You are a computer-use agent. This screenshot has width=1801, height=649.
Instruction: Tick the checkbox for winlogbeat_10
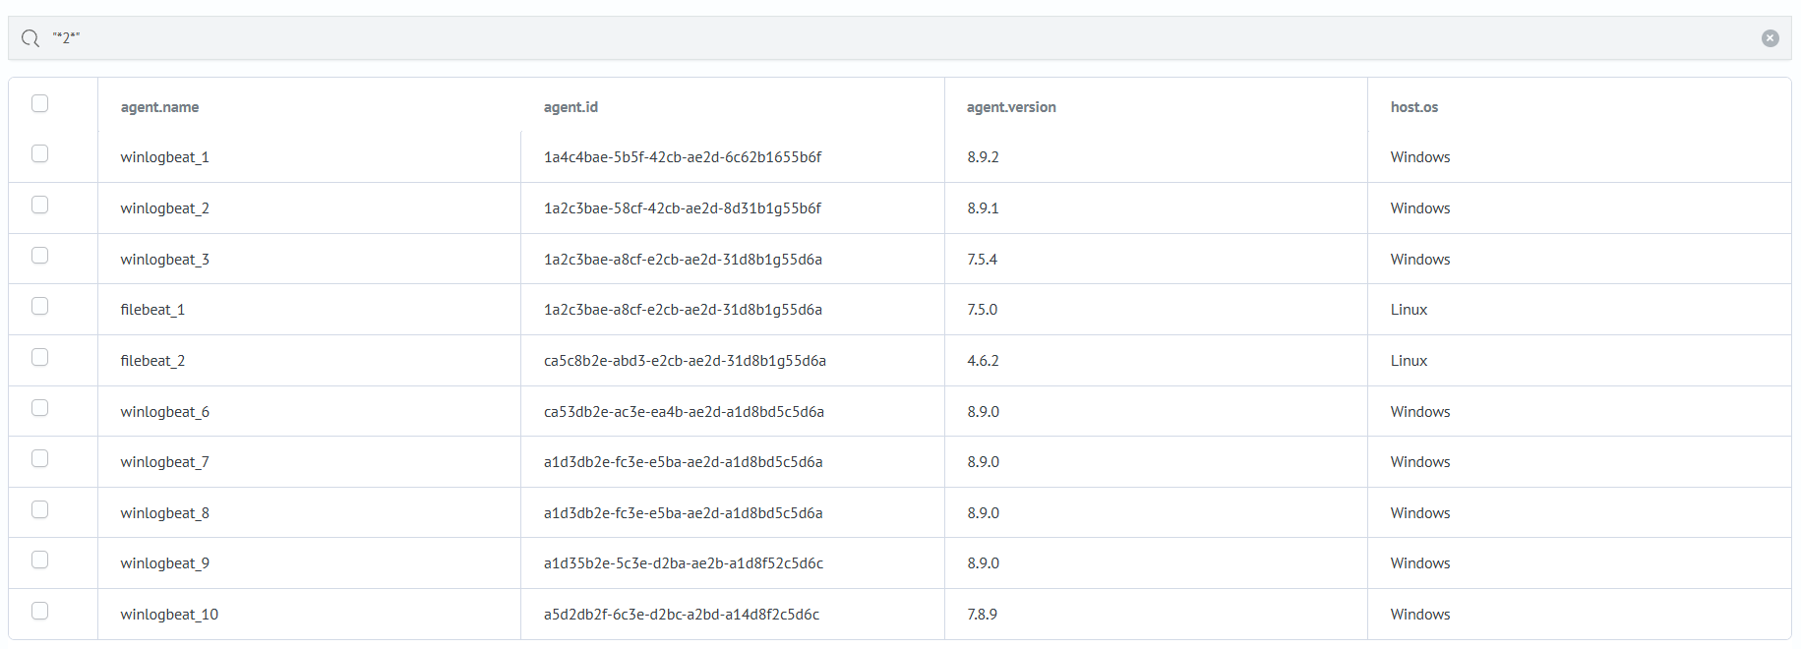coord(40,611)
